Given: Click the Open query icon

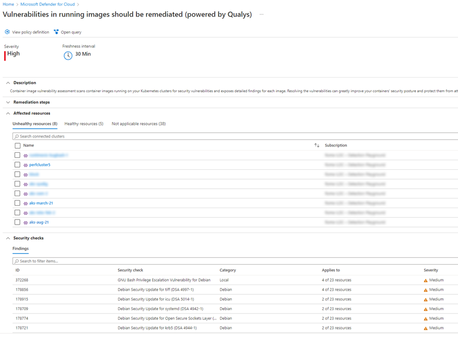Looking at the screenshot, I should pyautogui.click(x=56, y=32).
